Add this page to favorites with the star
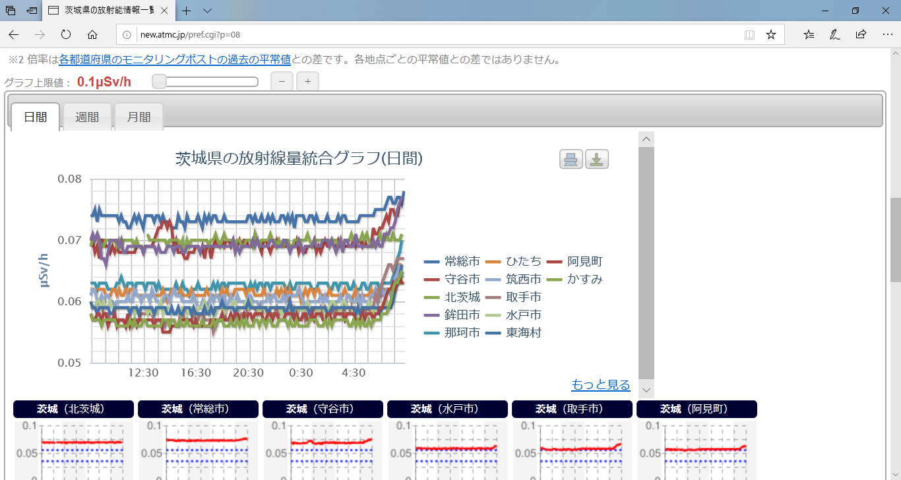Screen dimensions: 901x480 point(770,34)
